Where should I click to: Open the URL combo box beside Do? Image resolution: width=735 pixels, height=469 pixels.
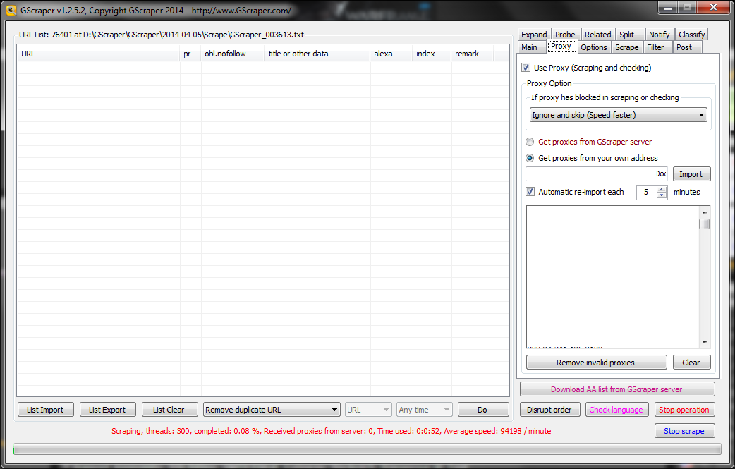click(x=368, y=410)
